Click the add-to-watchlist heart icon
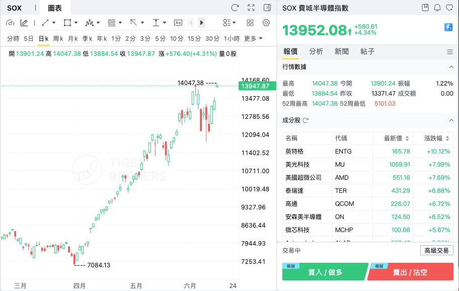This screenshot has width=459, height=291. click(x=449, y=8)
